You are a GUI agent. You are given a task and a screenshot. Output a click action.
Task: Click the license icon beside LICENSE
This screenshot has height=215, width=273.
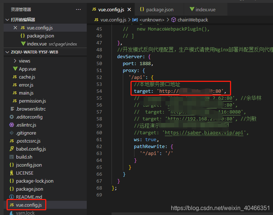pyautogui.click(x=12, y=173)
